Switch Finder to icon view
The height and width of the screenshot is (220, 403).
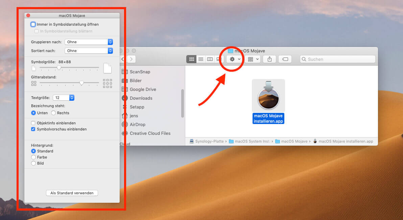point(191,59)
